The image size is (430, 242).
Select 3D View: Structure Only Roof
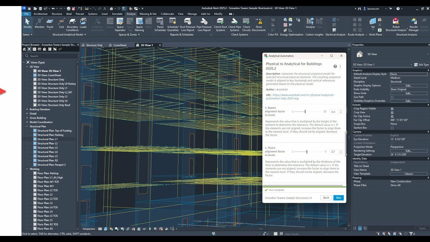(54, 105)
